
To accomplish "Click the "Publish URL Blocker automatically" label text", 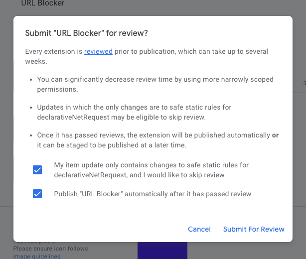I will [x=153, y=194].
